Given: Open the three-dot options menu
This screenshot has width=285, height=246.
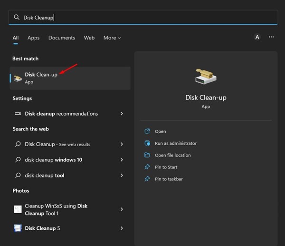Looking at the screenshot, I should tap(271, 37).
